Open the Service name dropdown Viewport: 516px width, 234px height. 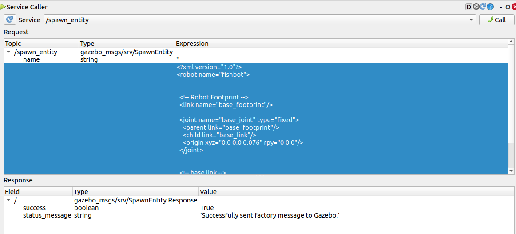pos(471,20)
